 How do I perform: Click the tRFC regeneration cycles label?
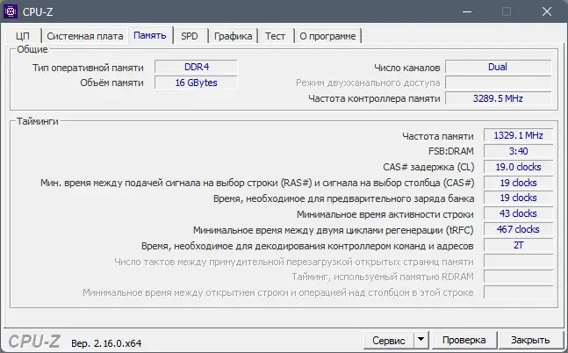(x=334, y=230)
